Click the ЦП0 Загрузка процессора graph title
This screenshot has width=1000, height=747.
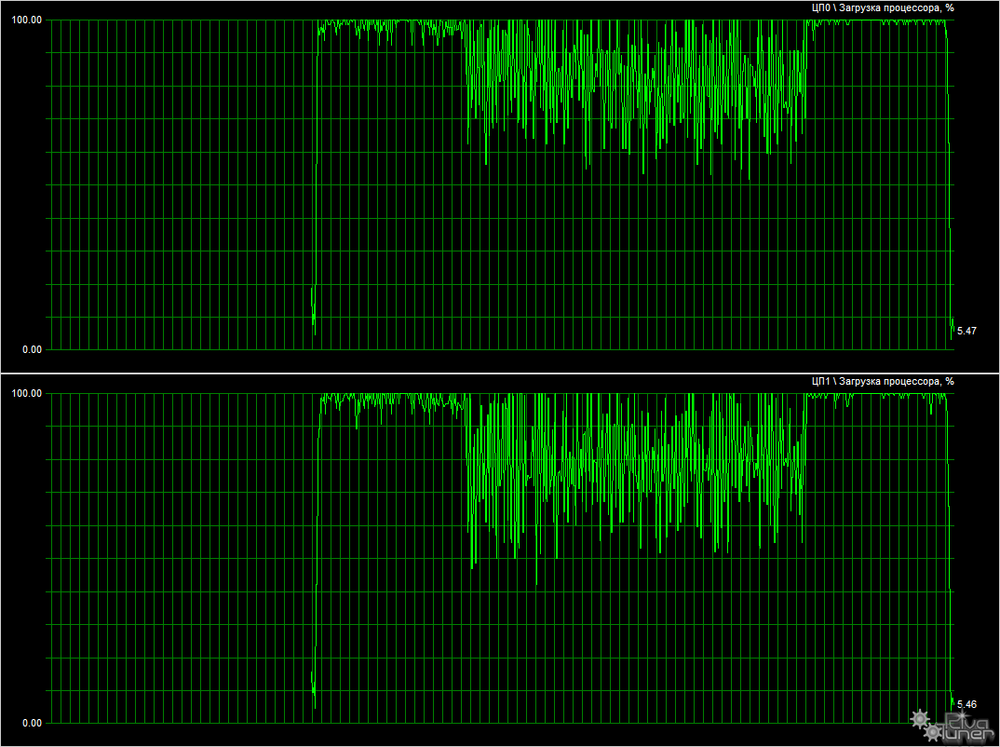(883, 8)
